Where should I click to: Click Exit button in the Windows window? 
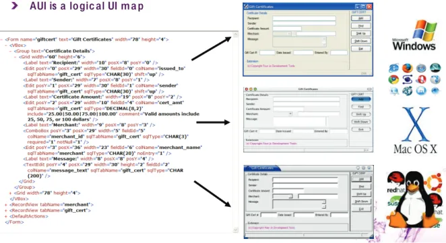(360, 49)
